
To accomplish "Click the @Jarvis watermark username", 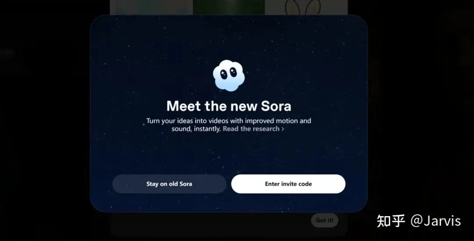I will (436, 221).
